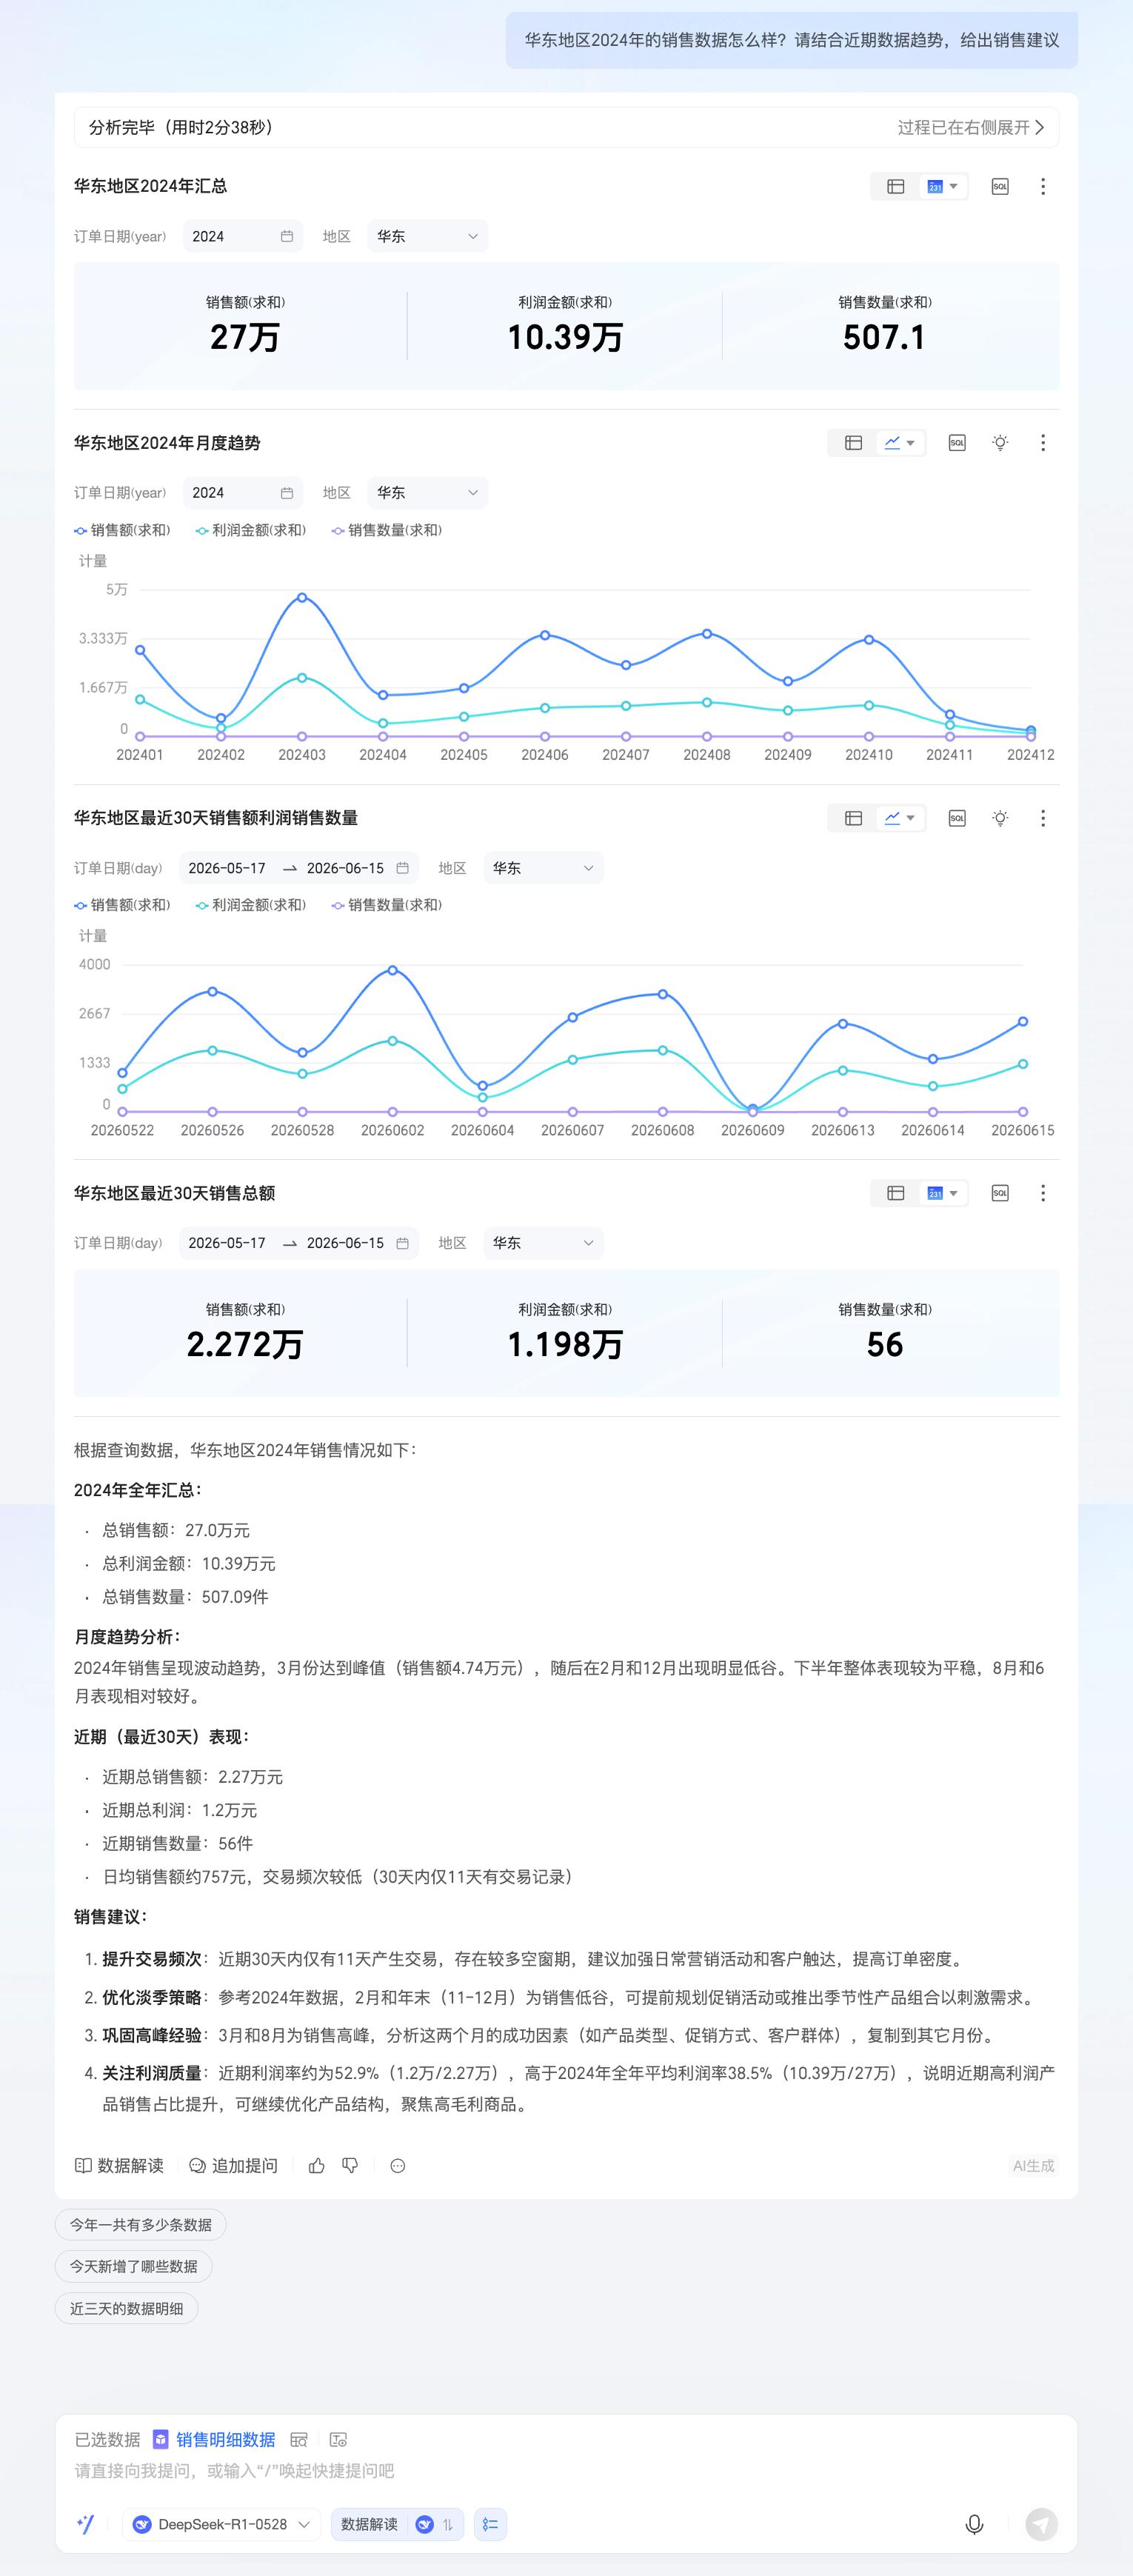View SQL for 最近30天销售额利润销售数量 chart

957,818
